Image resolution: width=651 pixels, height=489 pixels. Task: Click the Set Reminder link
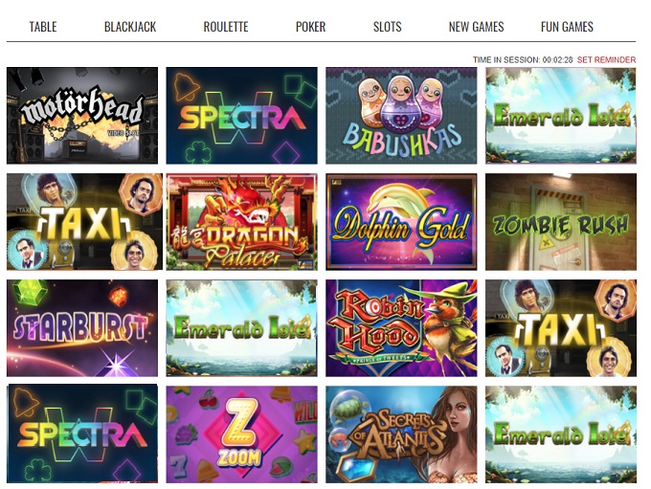click(606, 59)
